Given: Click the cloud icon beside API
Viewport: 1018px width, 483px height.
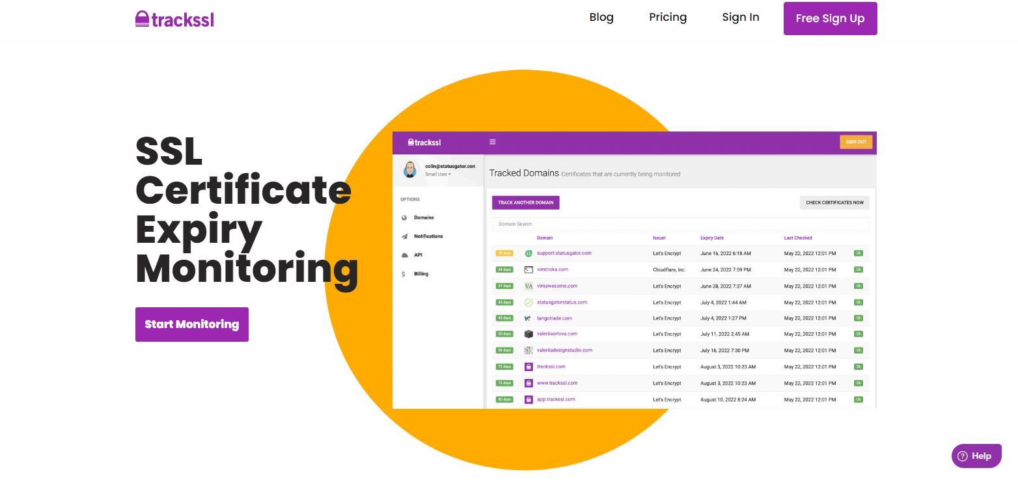Looking at the screenshot, I should [404, 255].
